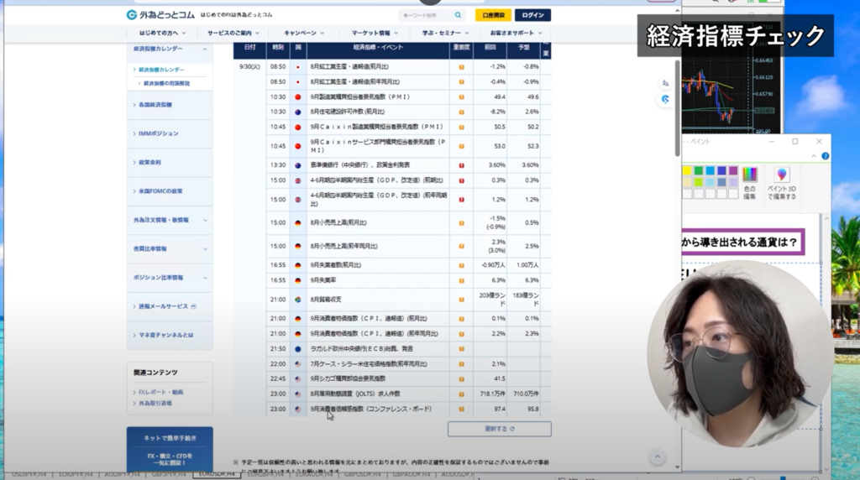
Task: Click the search magnifier icon in header
Action: tap(458, 15)
